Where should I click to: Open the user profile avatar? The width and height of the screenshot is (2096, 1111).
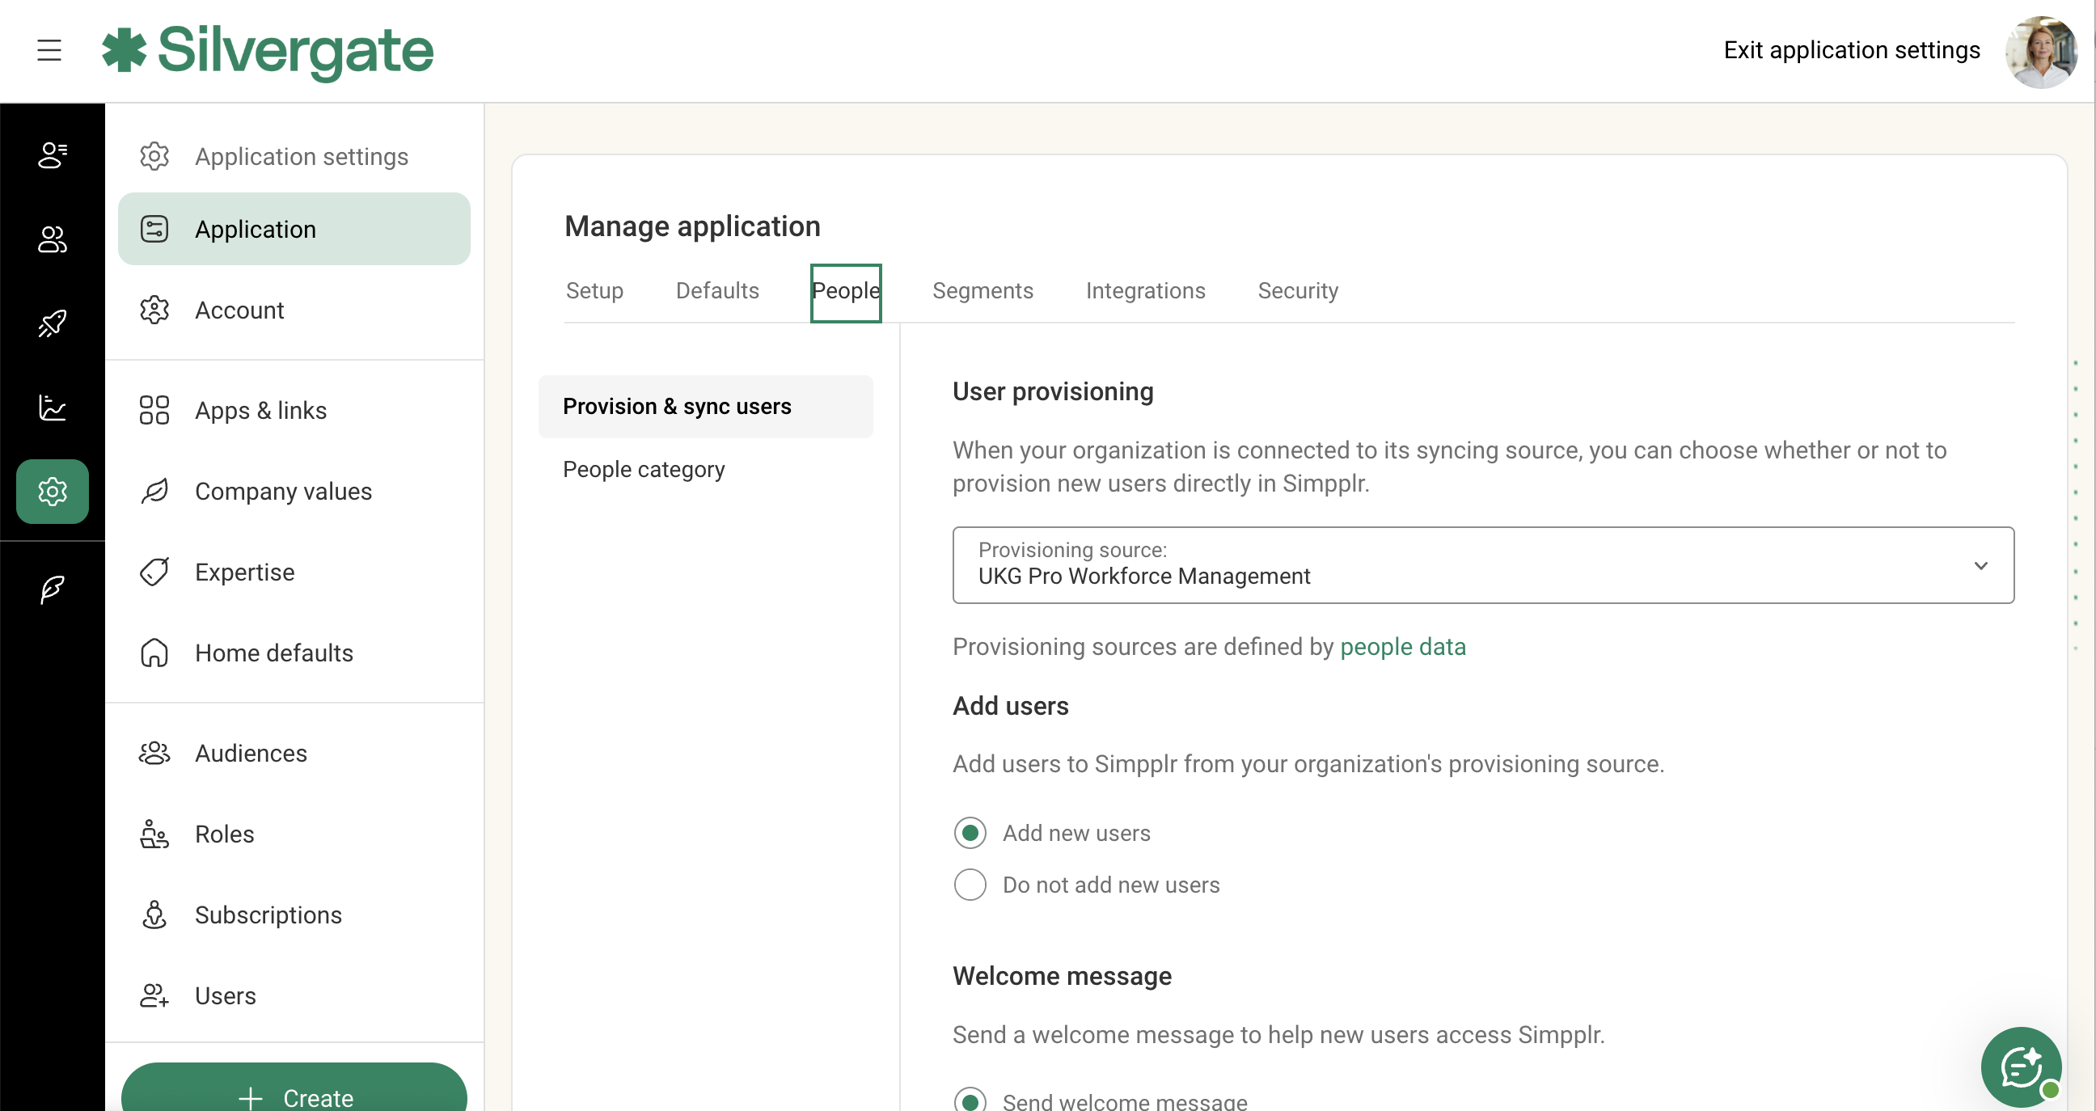point(2042,52)
